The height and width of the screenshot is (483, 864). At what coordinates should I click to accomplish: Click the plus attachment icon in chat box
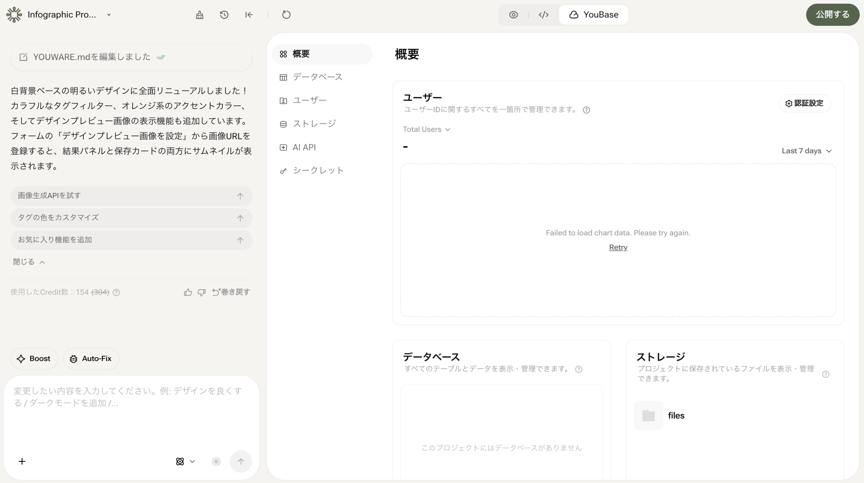tap(22, 461)
